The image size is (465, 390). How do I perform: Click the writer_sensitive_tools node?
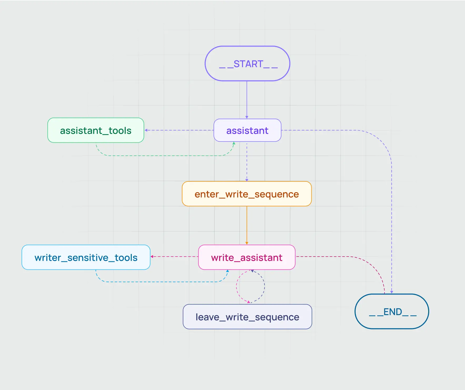86,257
